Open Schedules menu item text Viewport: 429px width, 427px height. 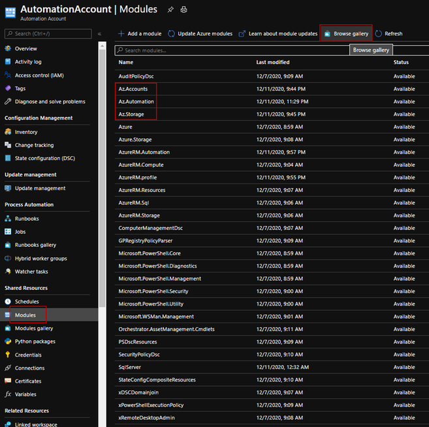tap(27, 302)
